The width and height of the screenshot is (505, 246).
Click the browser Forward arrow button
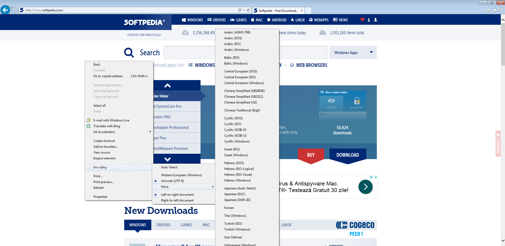(14, 10)
